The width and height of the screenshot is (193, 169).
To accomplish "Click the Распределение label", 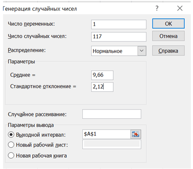I will (x=27, y=50).
